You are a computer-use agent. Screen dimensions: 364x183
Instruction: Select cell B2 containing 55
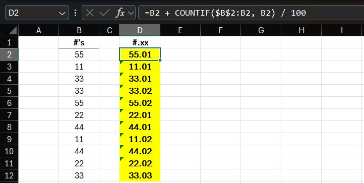click(79, 54)
